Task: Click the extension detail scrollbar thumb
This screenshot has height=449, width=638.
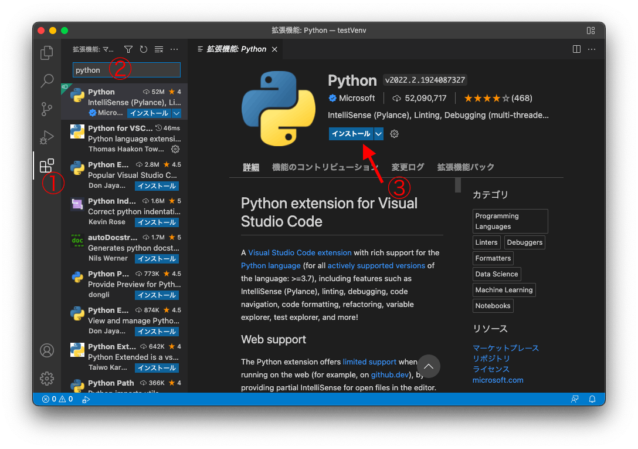Action: coord(458,185)
